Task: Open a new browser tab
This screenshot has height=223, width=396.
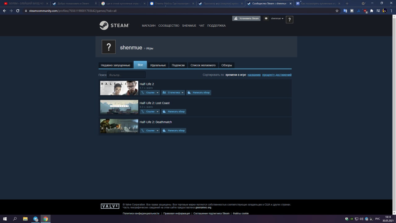Action: click(x=347, y=3)
